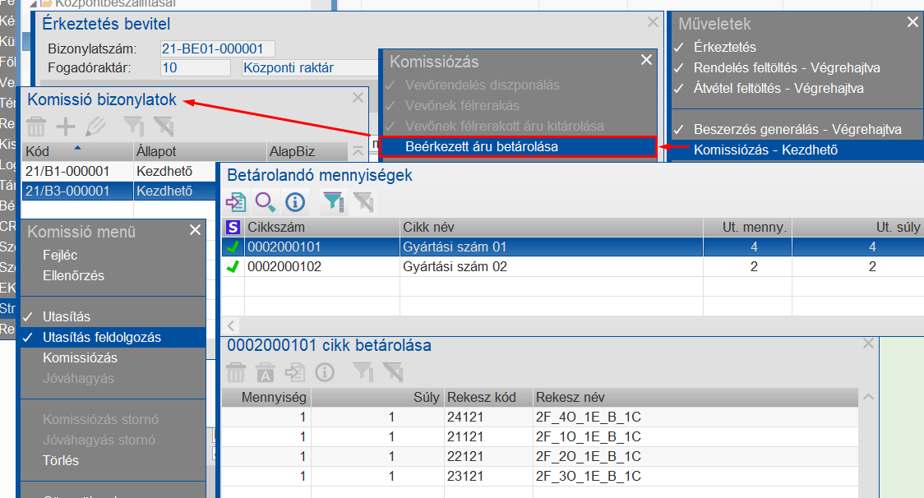Click the filter icon in Komissió bizonylatok toolbar

[x=134, y=126]
